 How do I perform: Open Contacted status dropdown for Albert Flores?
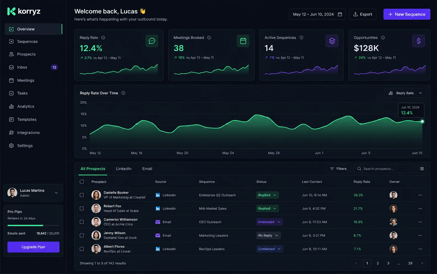pyautogui.click(x=270, y=249)
